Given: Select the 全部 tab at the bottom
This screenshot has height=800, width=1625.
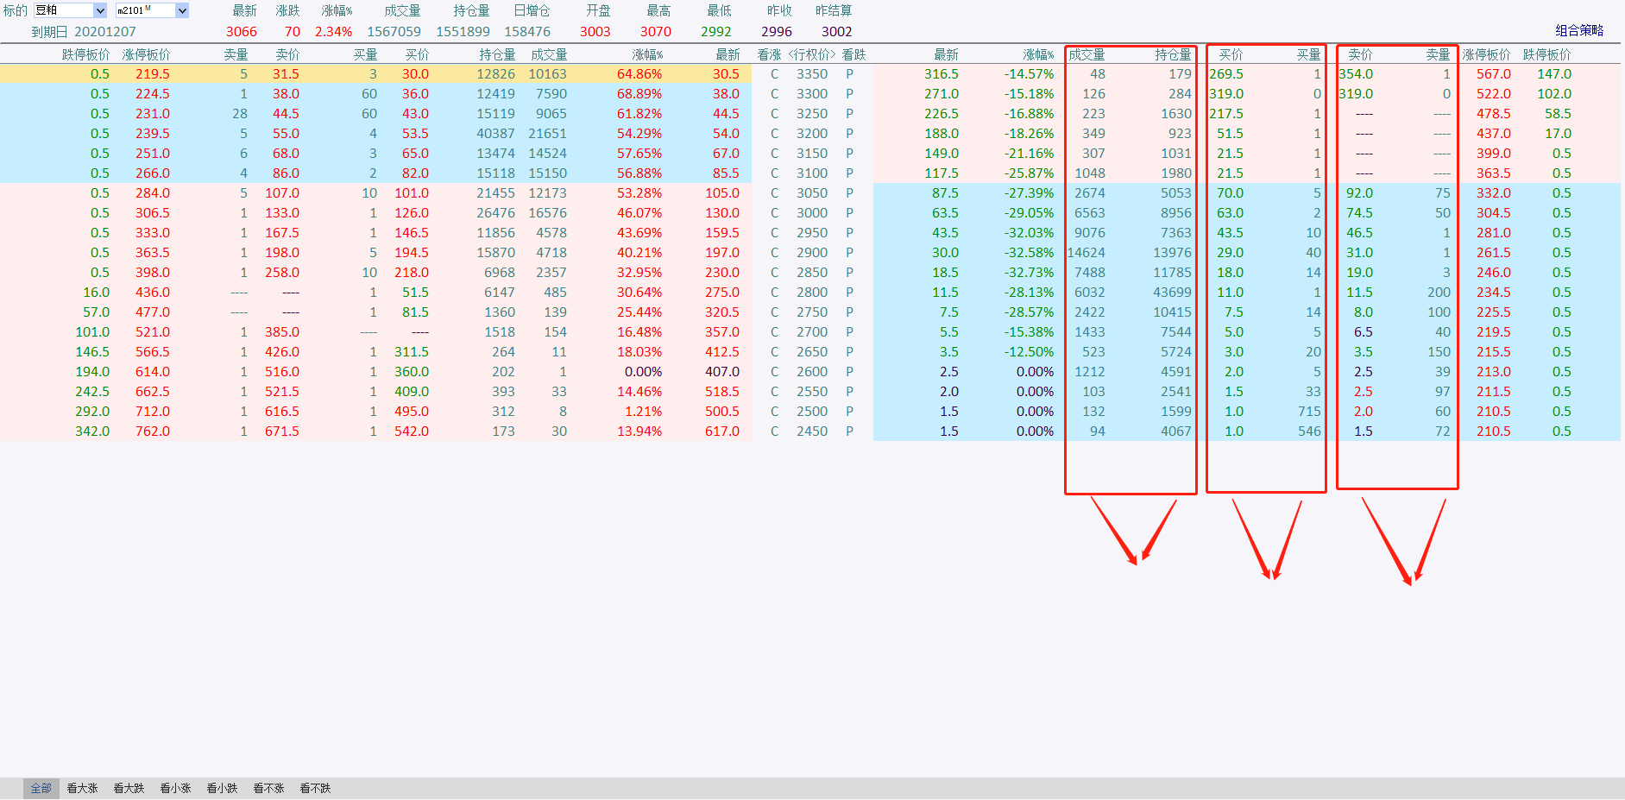Looking at the screenshot, I should pyautogui.click(x=41, y=788).
